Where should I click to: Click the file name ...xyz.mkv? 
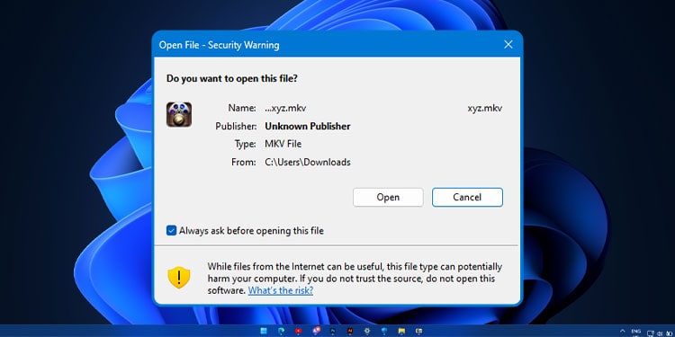(285, 109)
